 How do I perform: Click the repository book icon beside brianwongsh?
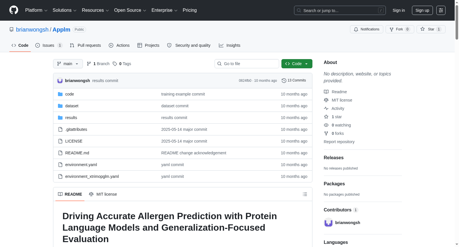click(x=11, y=30)
